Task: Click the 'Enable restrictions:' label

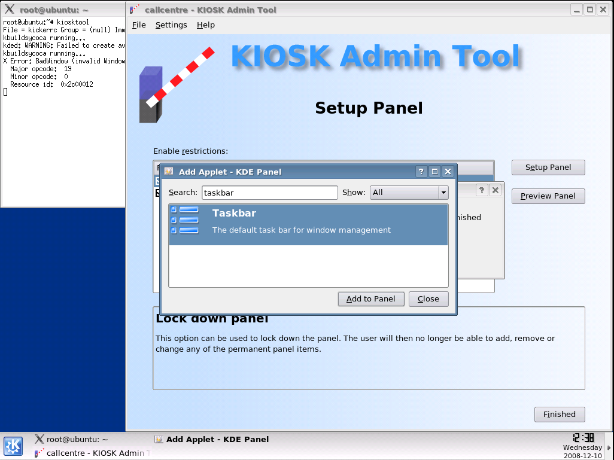Action: [190, 151]
